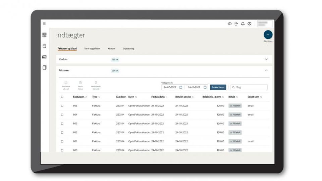Open the Fakturaer og tilbud tab

tap(67, 49)
